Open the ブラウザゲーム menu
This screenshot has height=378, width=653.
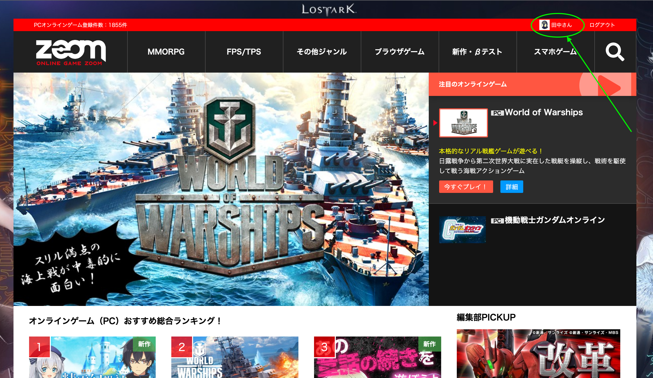(x=400, y=52)
